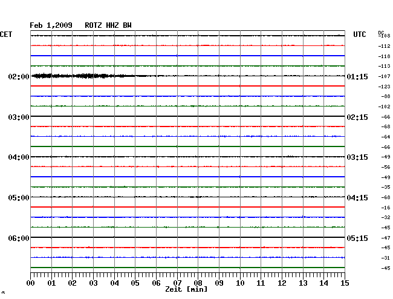The image size is (393, 299).
Task: Select minute tick label '03'
Action: click(x=93, y=283)
